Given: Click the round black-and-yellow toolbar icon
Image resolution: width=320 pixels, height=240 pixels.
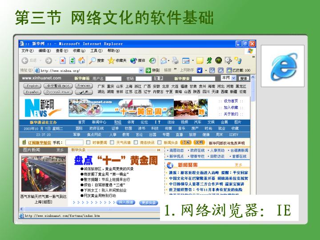Looking at the screenshot, I should point(219,60).
